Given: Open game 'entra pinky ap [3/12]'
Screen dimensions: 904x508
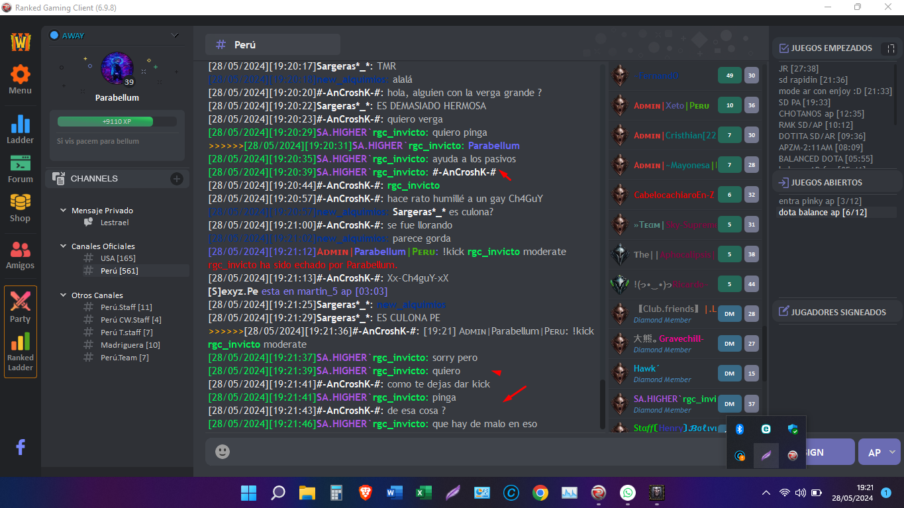Looking at the screenshot, I should coord(820,201).
